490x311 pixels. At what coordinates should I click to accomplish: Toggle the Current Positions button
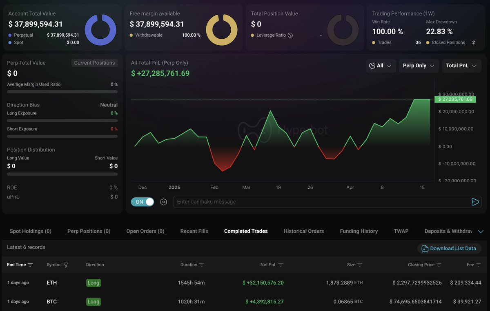(95, 63)
